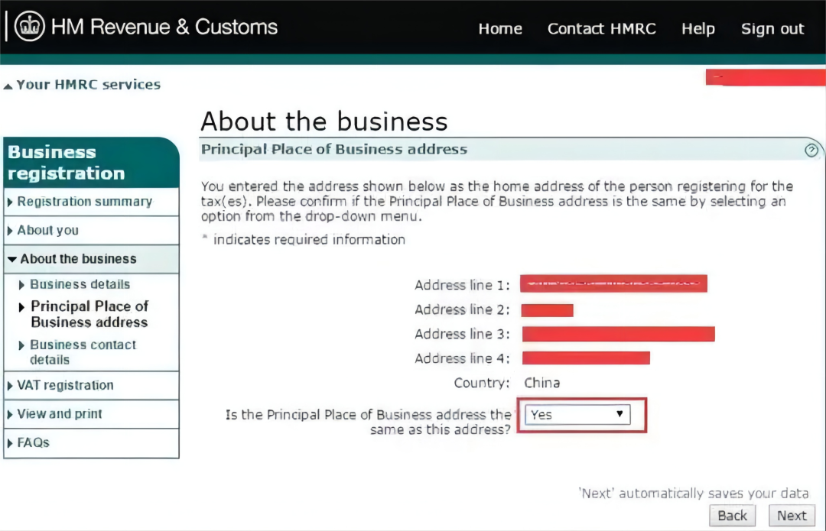Click the 'indicates required information' note
826x531 pixels.
(x=304, y=239)
